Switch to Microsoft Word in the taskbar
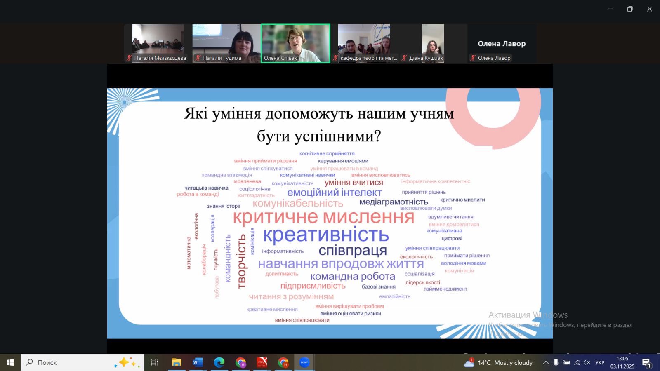The width and height of the screenshot is (660, 371). pos(198,362)
